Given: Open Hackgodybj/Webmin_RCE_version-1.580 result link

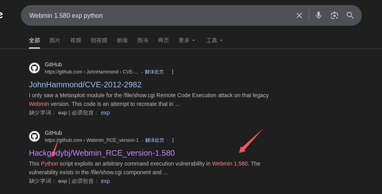Looking at the screenshot, I should (102, 153).
